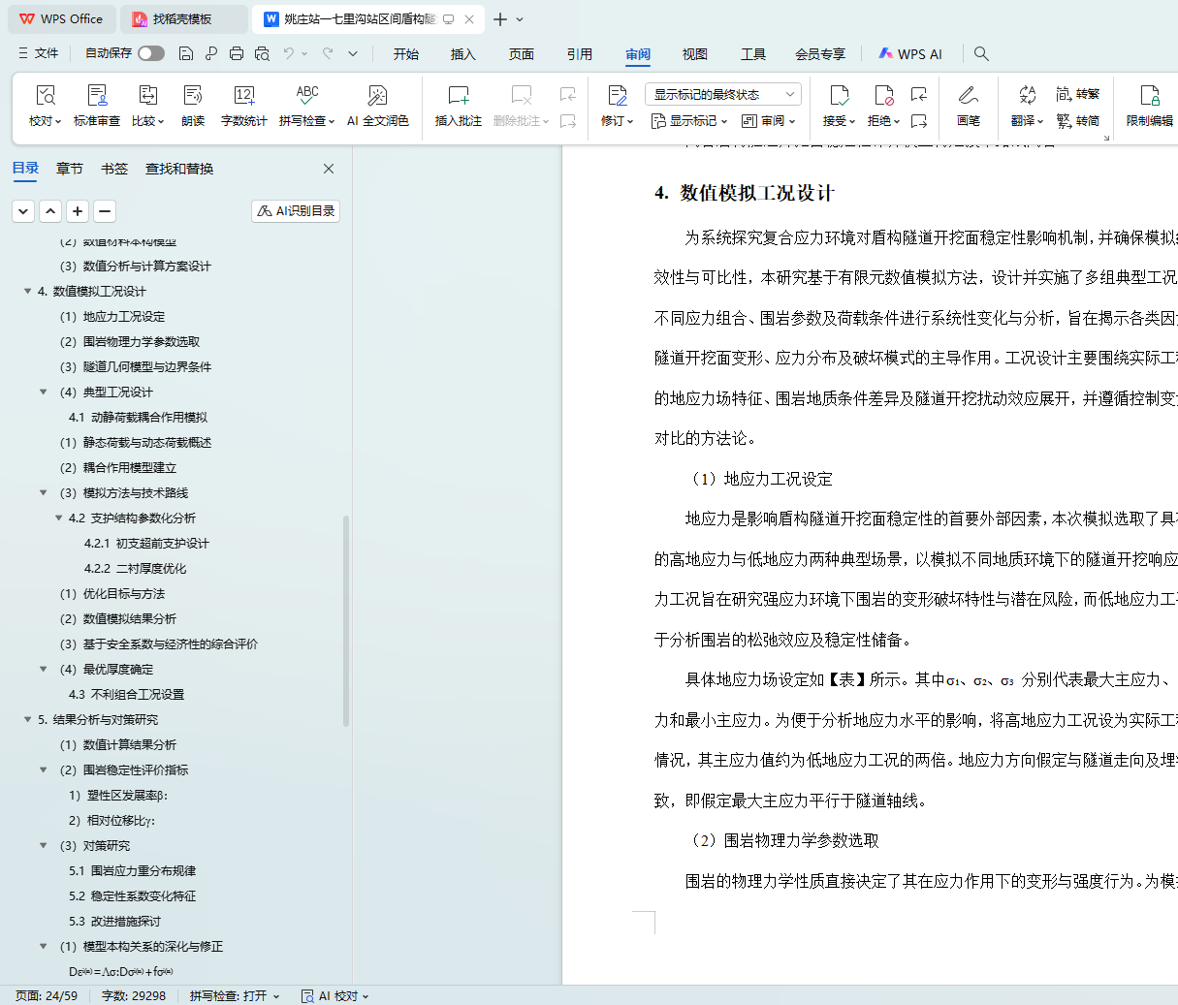Viewport: 1178px width, 1005px height.
Task: Click the AI识别目录 button
Action: click(x=296, y=211)
